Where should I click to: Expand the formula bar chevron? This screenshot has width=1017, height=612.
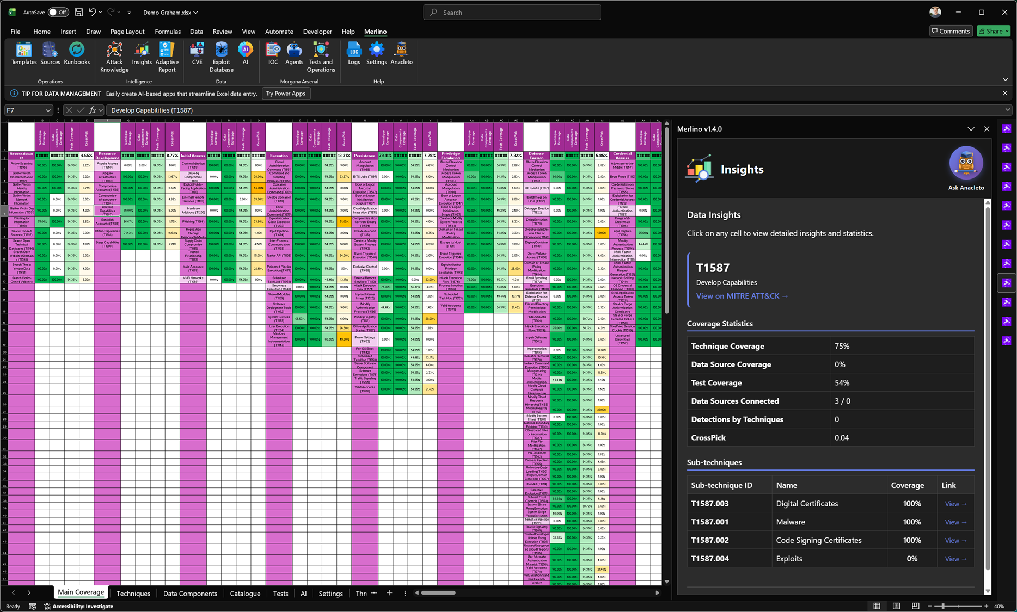[1007, 110]
